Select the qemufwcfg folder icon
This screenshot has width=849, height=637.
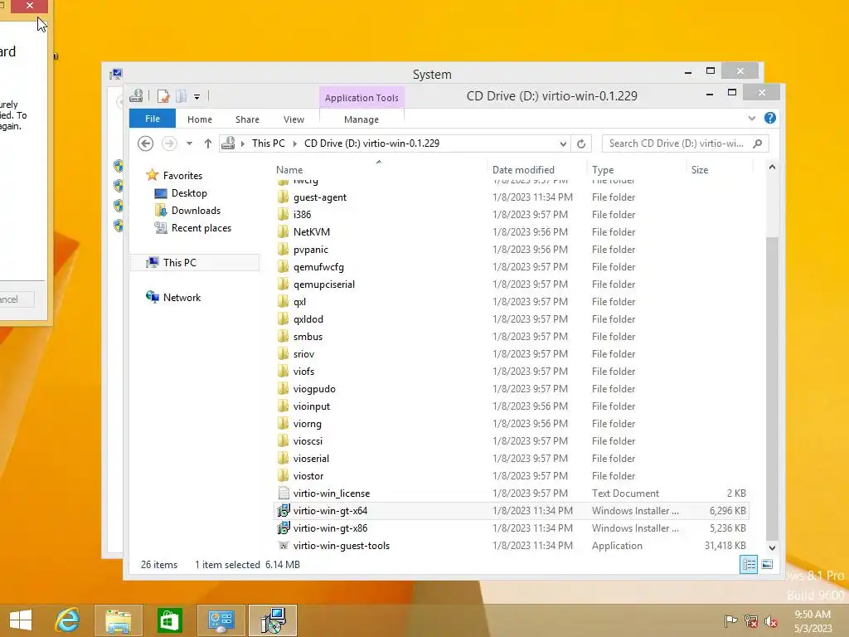(x=284, y=266)
